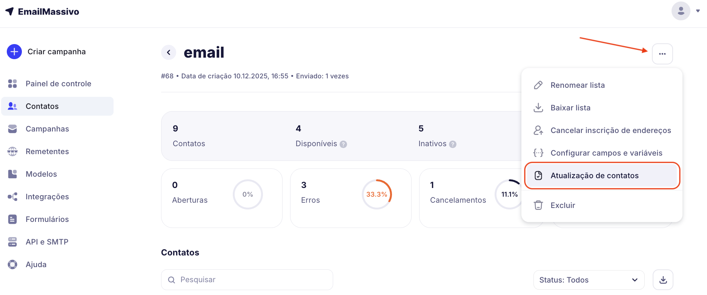Go to Painel de controle
The image size is (707, 295).
58,84
